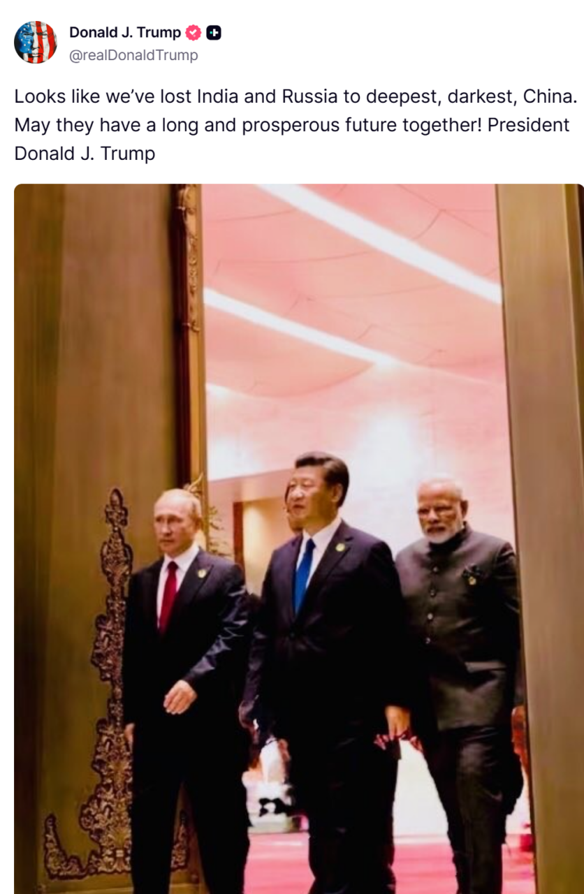This screenshot has height=894, width=584.
Task: Click the pink verified checkmark badge
Action: coord(194,33)
